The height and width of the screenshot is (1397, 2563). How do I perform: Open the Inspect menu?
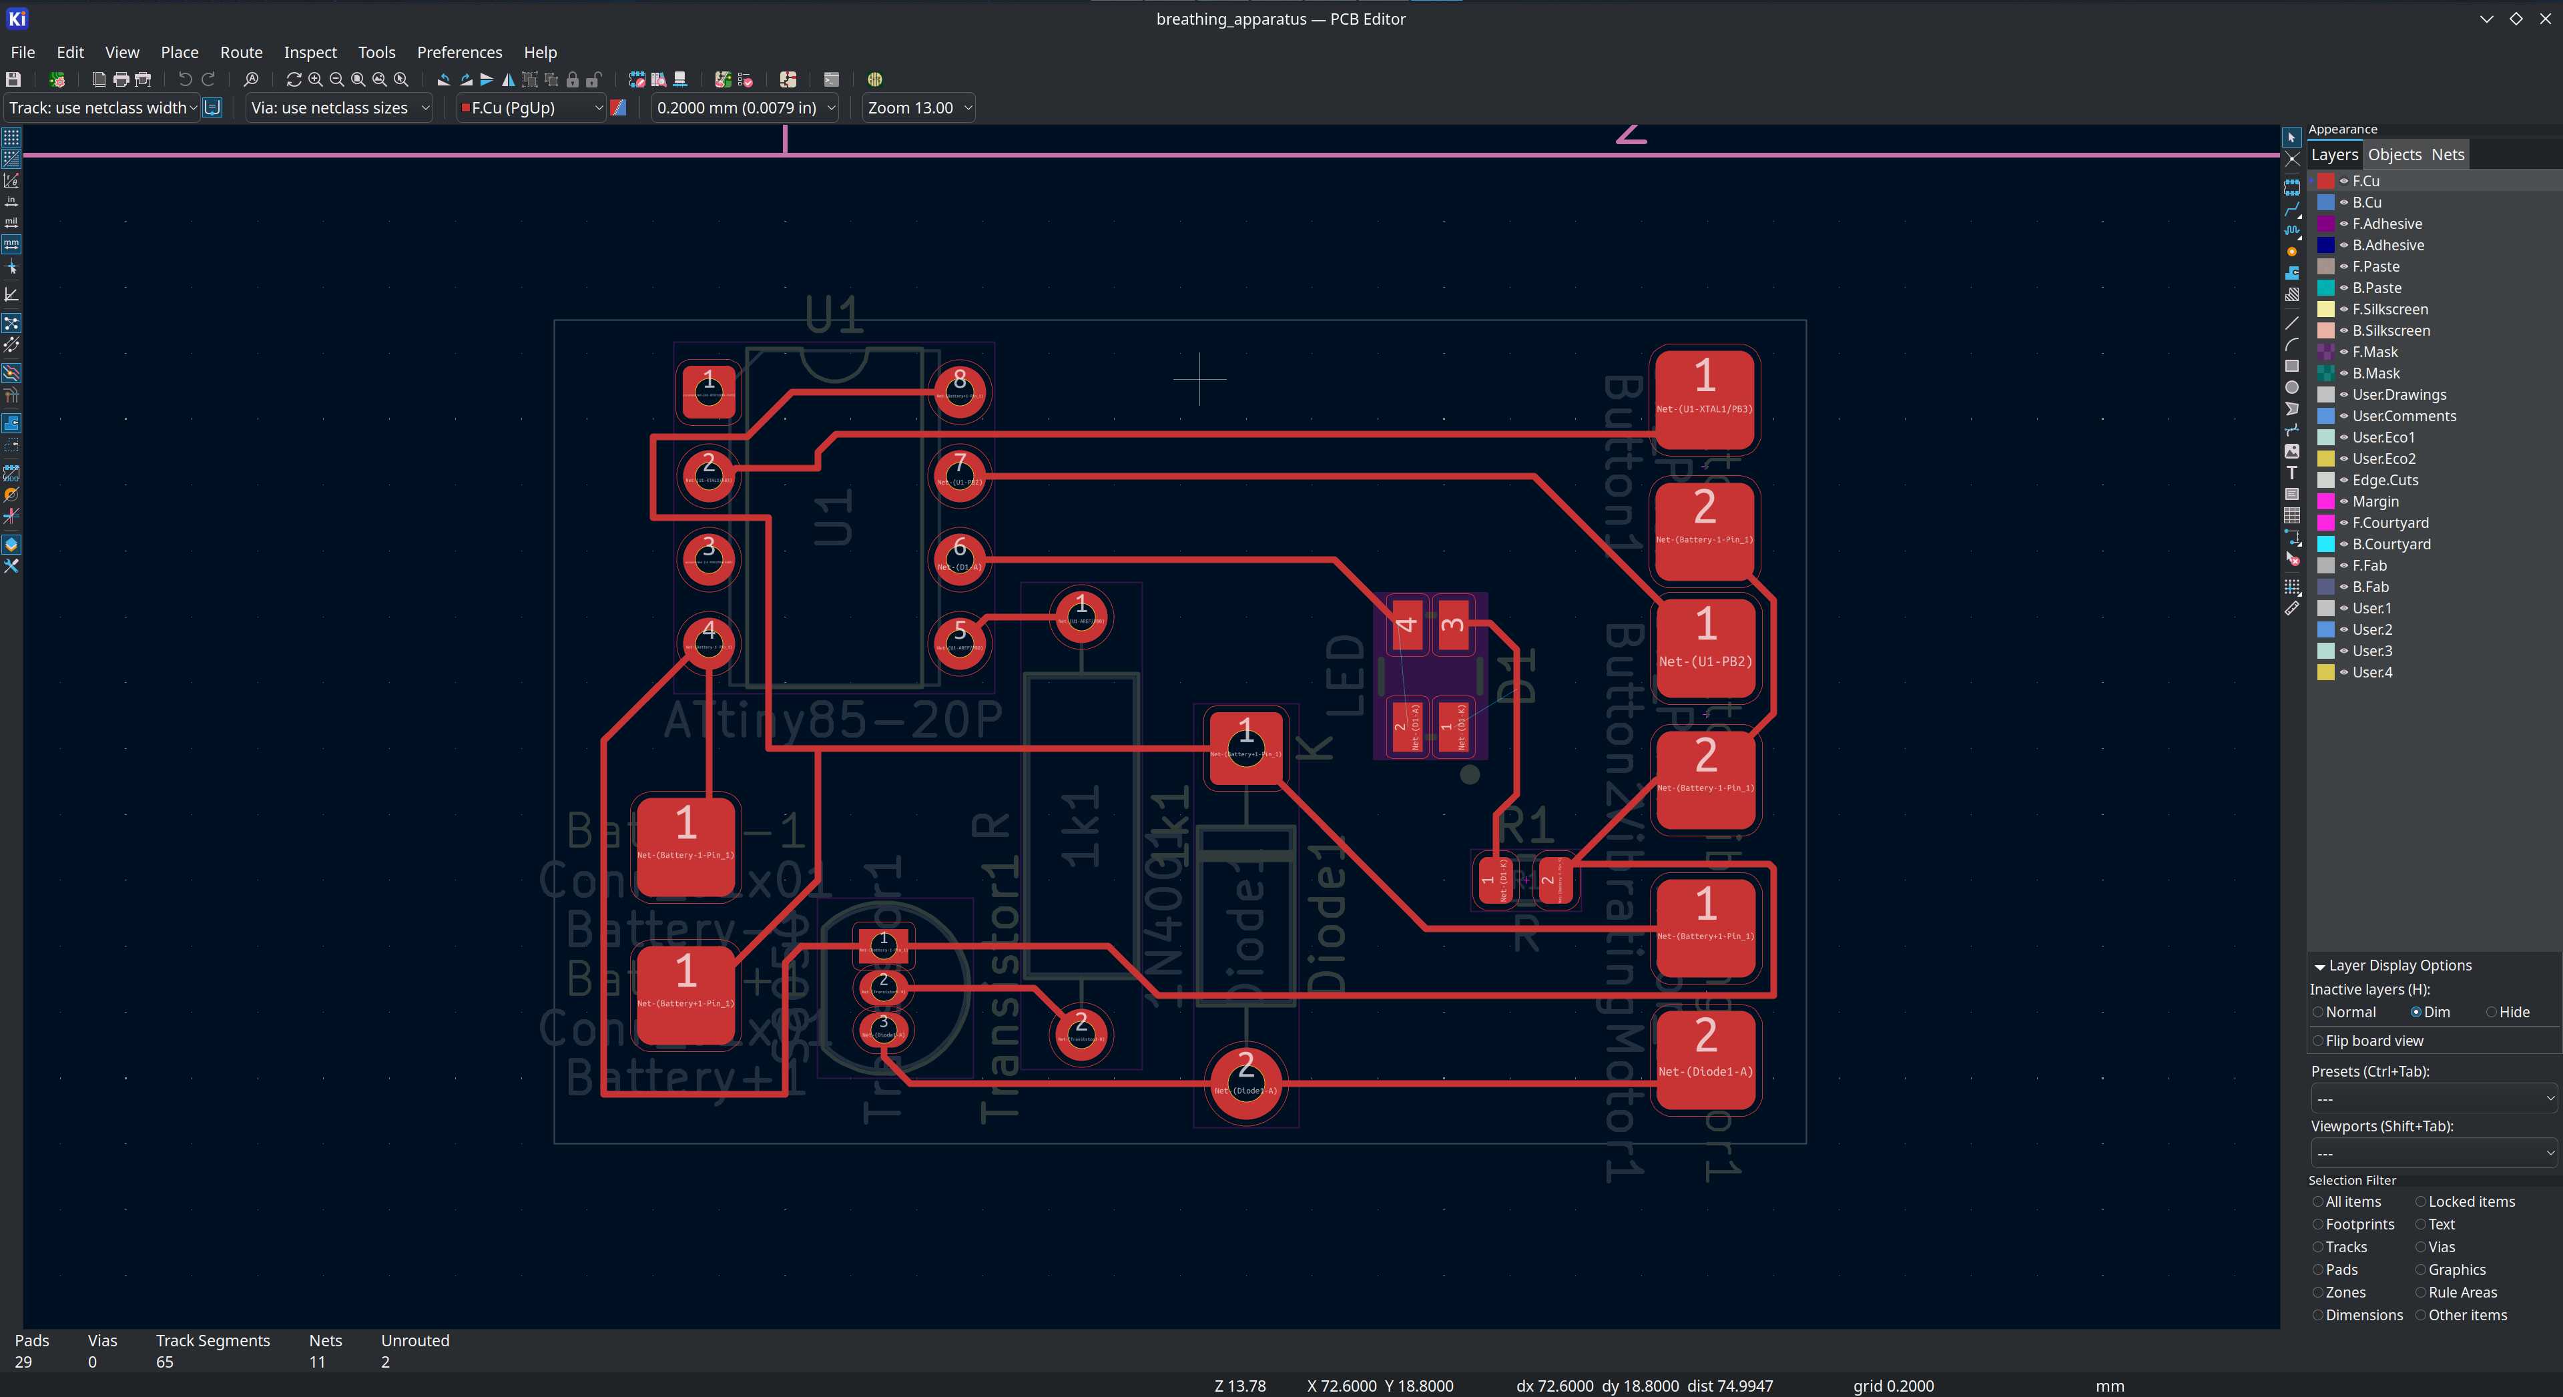click(310, 52)
